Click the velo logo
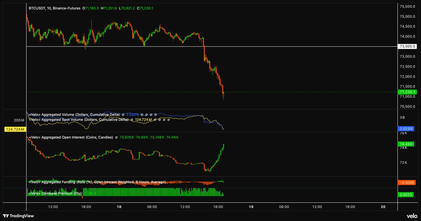Screen dimensions: 421x221 [412, 216]
